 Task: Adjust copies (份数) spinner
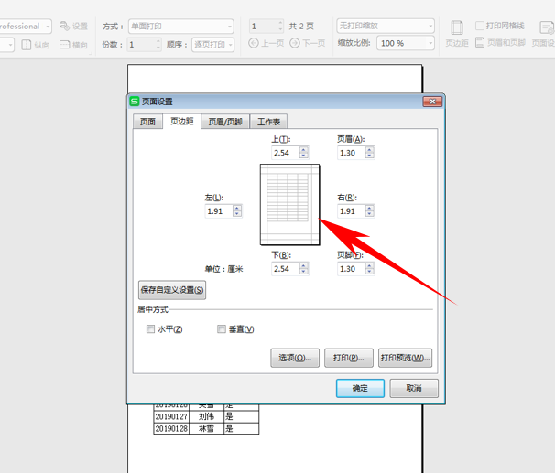tap(158, 45)
